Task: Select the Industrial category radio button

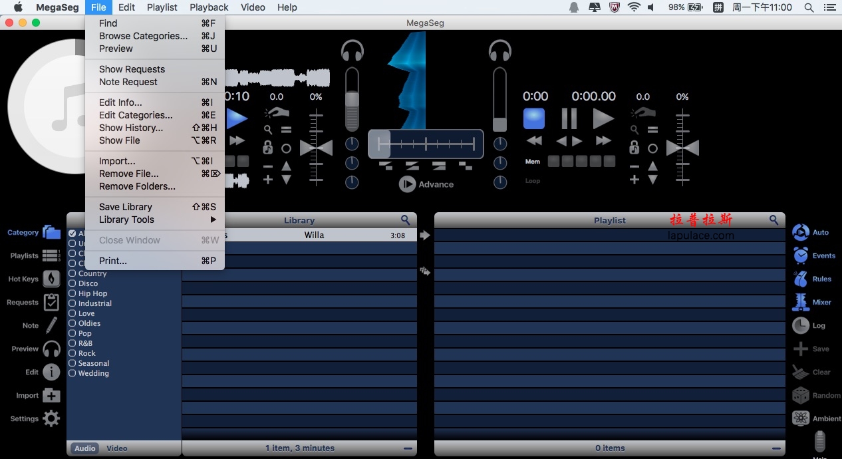Action: click(x=72, y=303)
